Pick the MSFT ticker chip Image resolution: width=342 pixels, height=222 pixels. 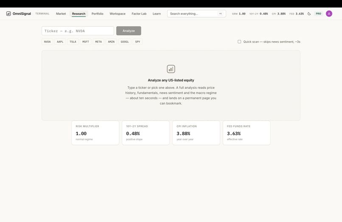(86, 42)
